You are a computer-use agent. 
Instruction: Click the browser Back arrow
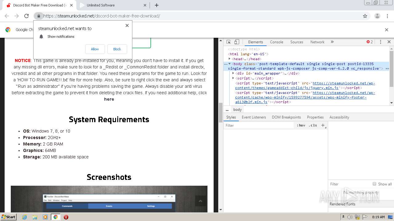click(7, 16)
